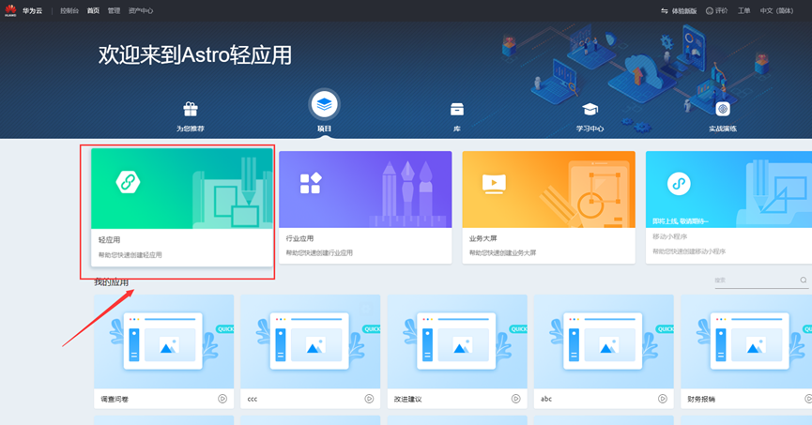
Task: Open the 业务大屏 card title
Action: (483, 238)
